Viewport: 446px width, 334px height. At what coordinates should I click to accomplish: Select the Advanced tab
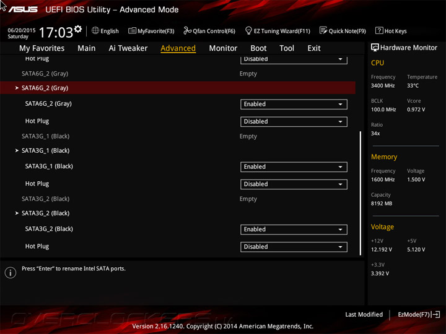point(178,48)
